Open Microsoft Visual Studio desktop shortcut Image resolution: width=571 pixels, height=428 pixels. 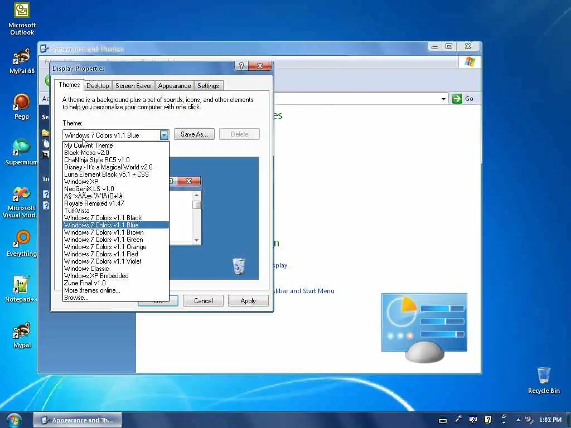(x=21, y=202)
